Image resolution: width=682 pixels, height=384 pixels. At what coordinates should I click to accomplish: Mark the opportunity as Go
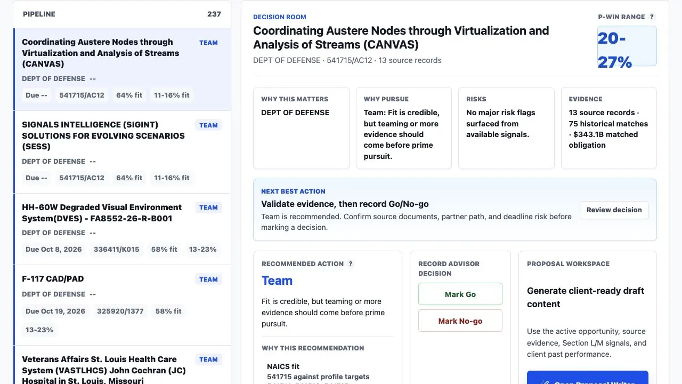tap(460, 294)
